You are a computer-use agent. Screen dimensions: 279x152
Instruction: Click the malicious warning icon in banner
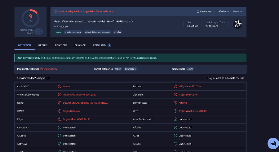pos(56,11)
